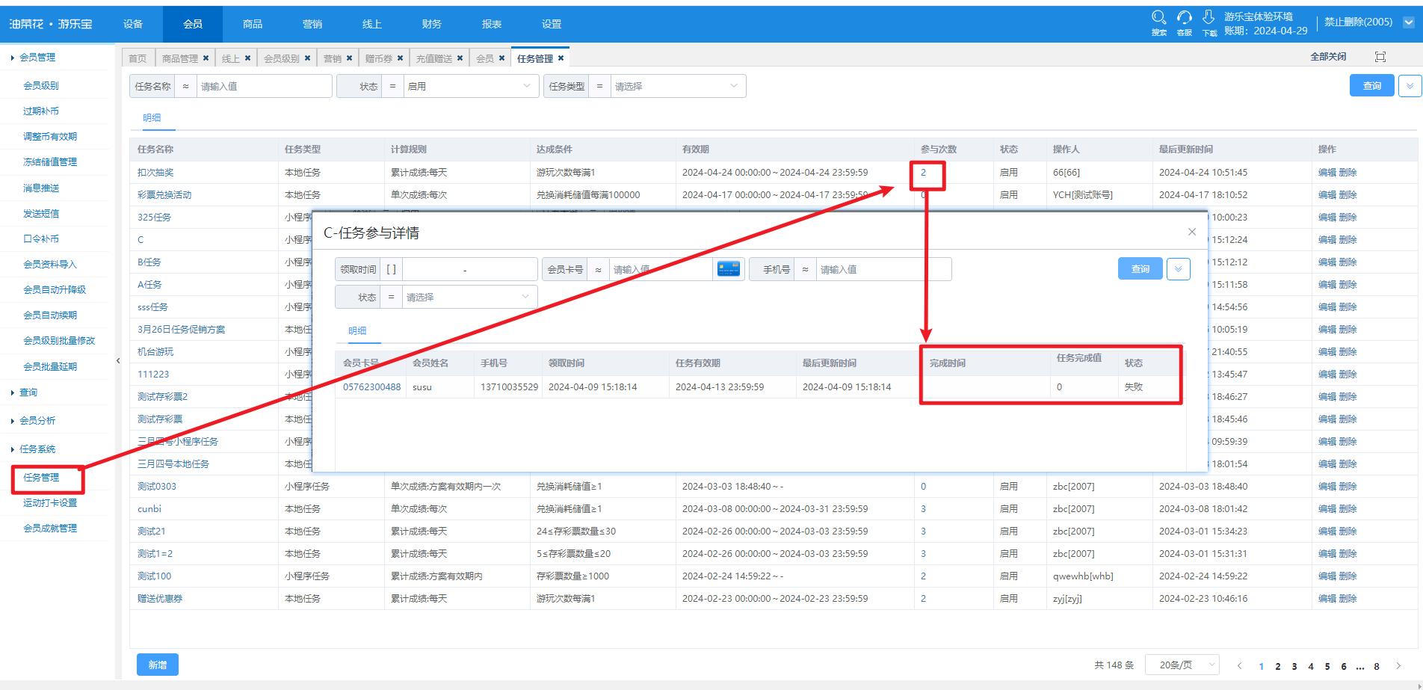
Task: Switch to the 首页 tab
Action: [x=138, y=58]
